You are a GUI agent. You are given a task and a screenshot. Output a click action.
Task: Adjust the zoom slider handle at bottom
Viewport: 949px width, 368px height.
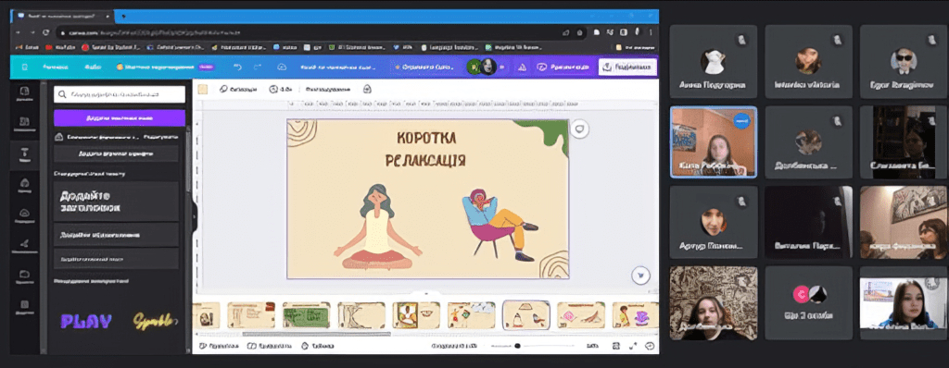pos(517,346)
